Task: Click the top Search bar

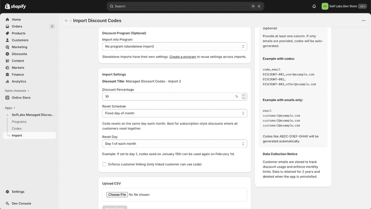Action: tap(185, 6)
